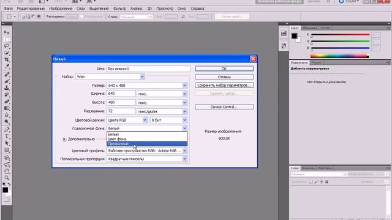Click the Device Central button

224,107
